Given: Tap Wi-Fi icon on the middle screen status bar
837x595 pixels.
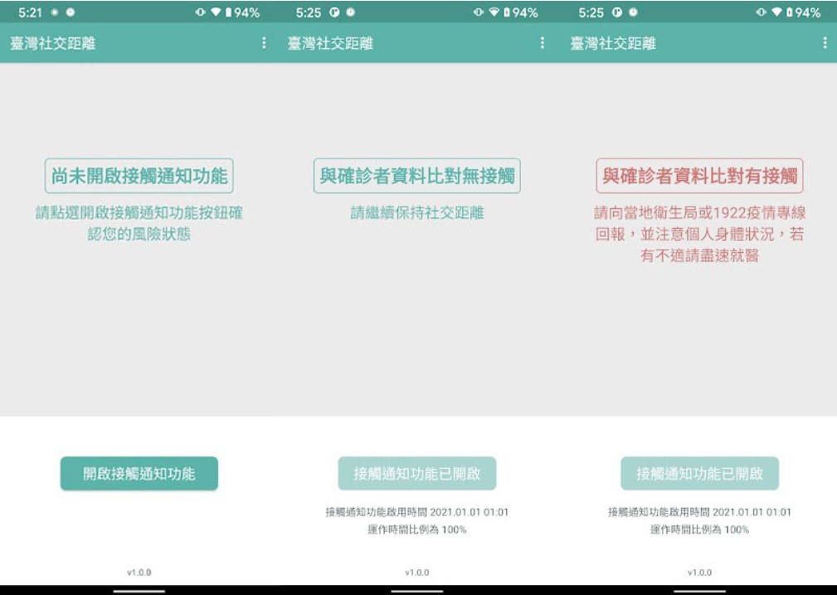Looking at the screenshot, I should coord(494,13).
